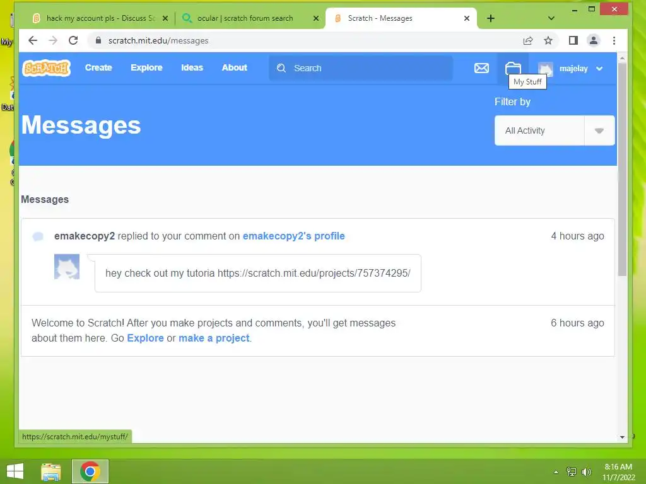646x484 pixels.
Task: Switch to the ocular scratch forum search tab
Action: (249, 18)
